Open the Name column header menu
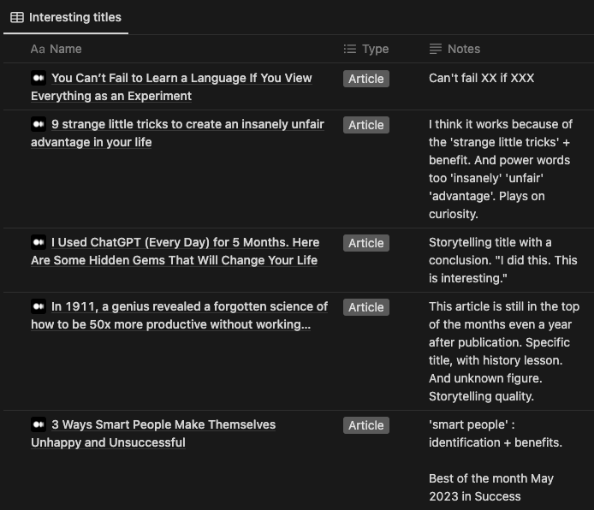Viewport: 594px width, 510px height. pos(65,49)
